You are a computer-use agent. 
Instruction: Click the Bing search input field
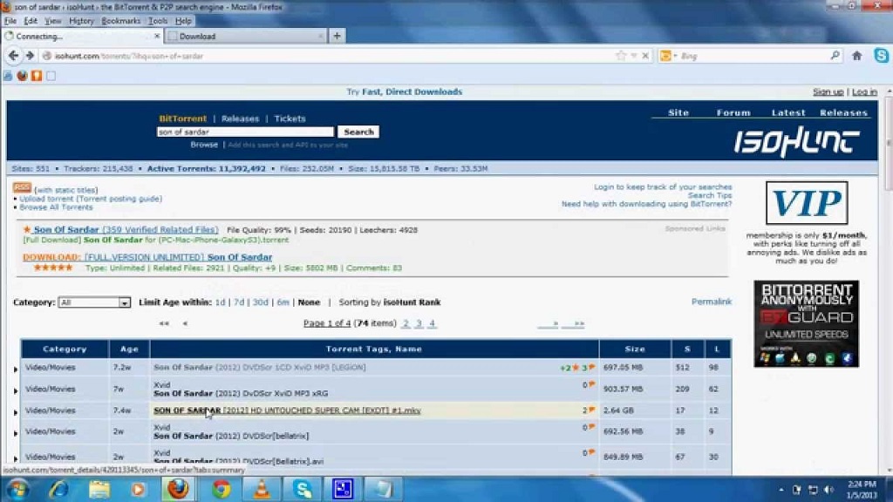tap(752, 56)
